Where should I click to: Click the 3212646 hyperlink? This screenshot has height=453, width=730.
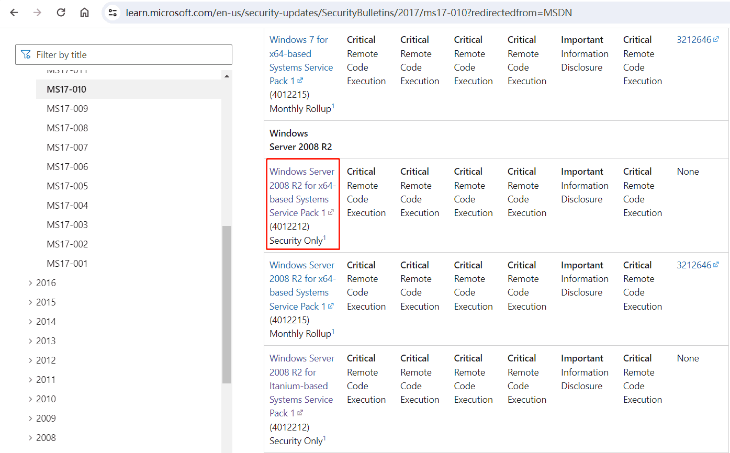point(693,39)
